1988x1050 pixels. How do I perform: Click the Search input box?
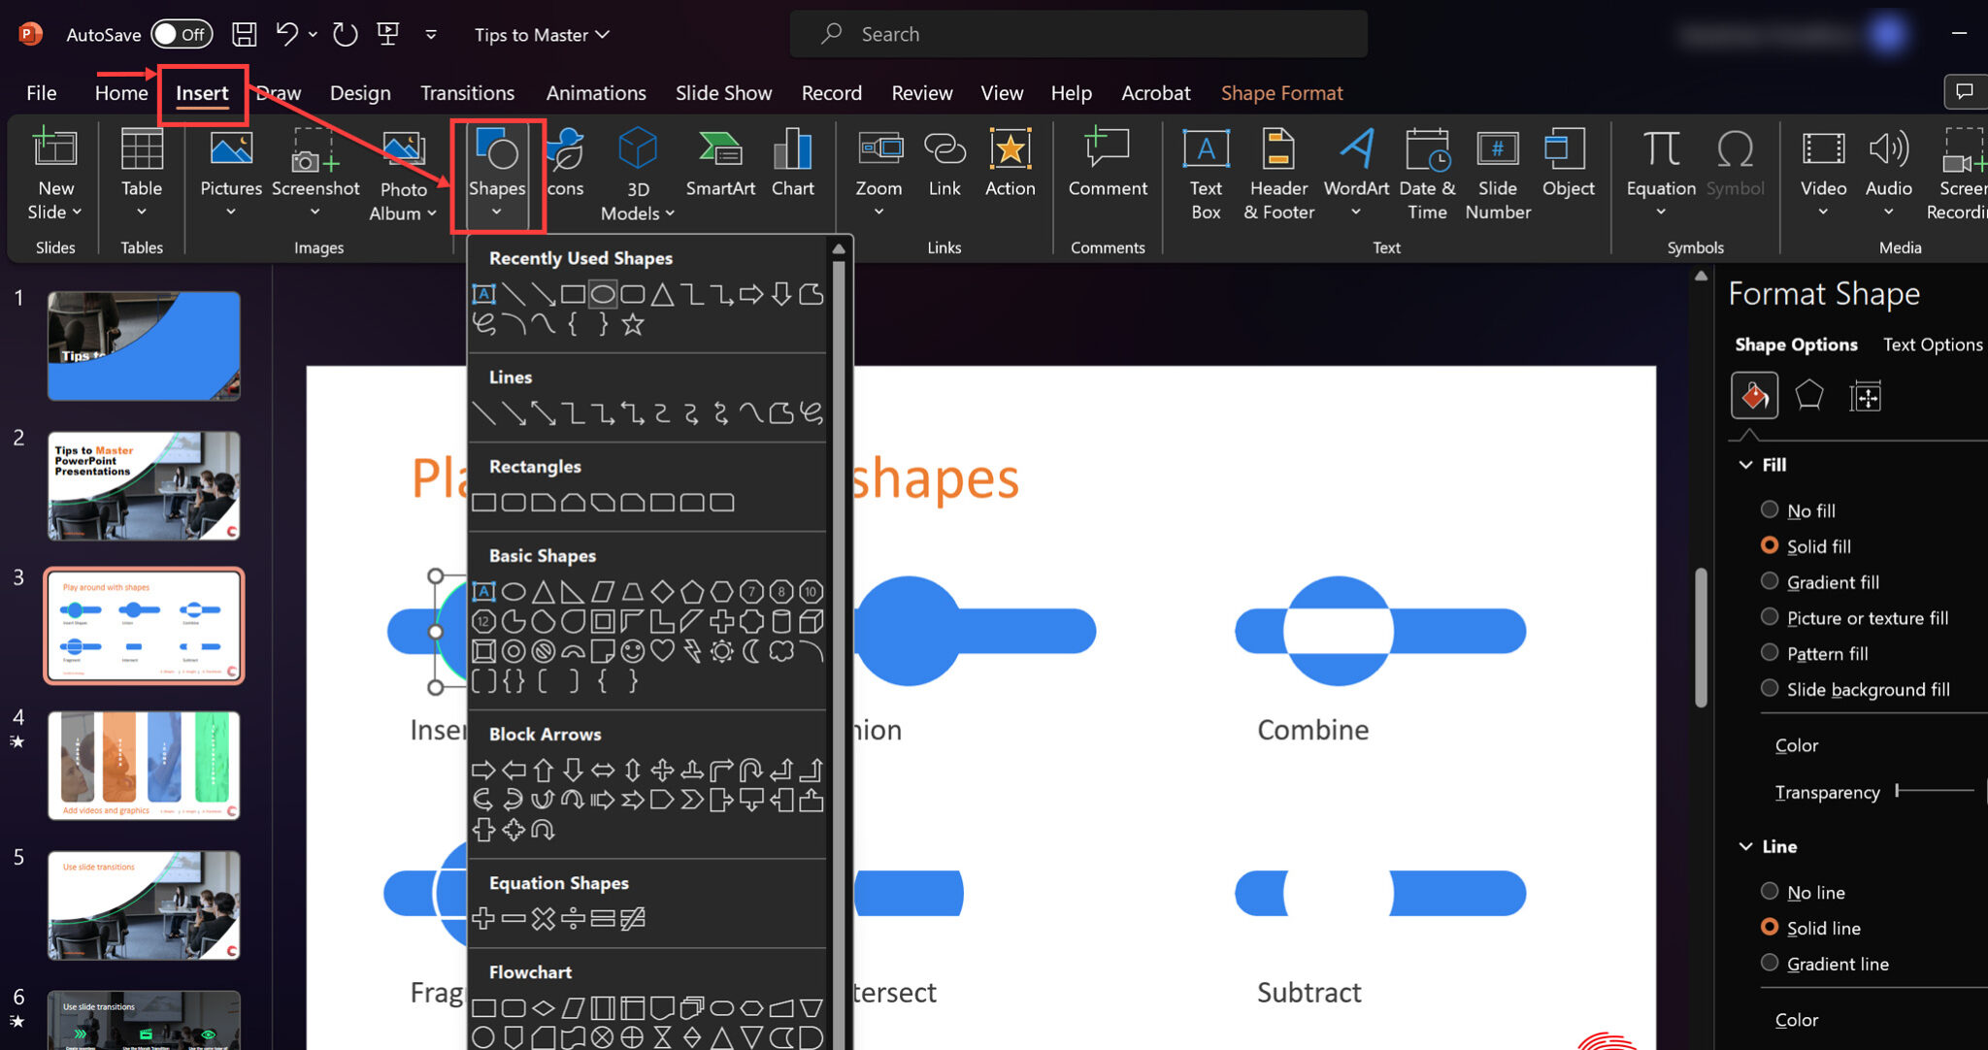click(x=1077, y=34)
